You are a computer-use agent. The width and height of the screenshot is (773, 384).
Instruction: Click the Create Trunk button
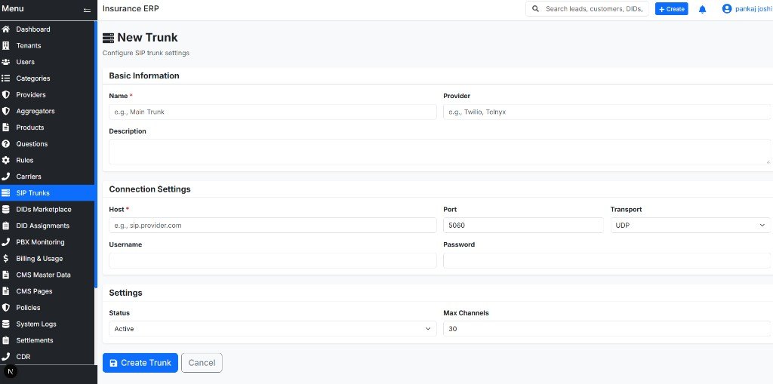click(140, 363)
